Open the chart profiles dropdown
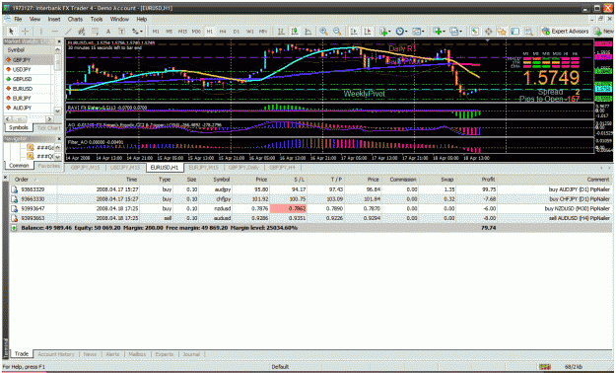This screenshot has height=373, width=616. click(x=455, y=32)
